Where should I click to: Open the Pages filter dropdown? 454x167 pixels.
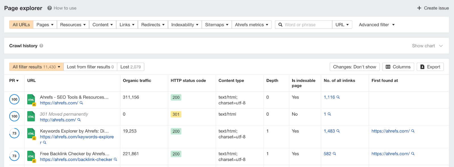[45, 25]
